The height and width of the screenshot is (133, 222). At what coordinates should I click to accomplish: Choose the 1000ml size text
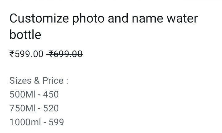point(25,122)
